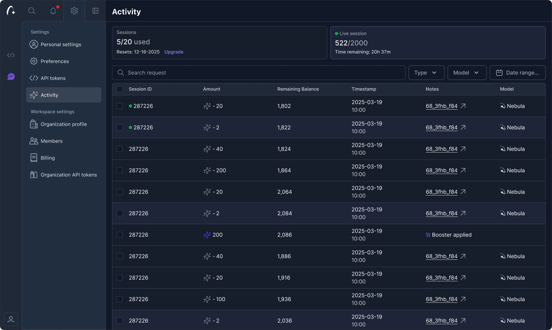Open the notifications bell
The image size is (552, 330).
53,11
